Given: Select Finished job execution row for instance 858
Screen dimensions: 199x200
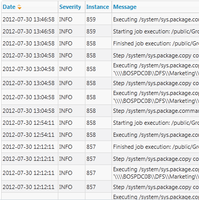Looking at the screenshot, I should [100, 43].
